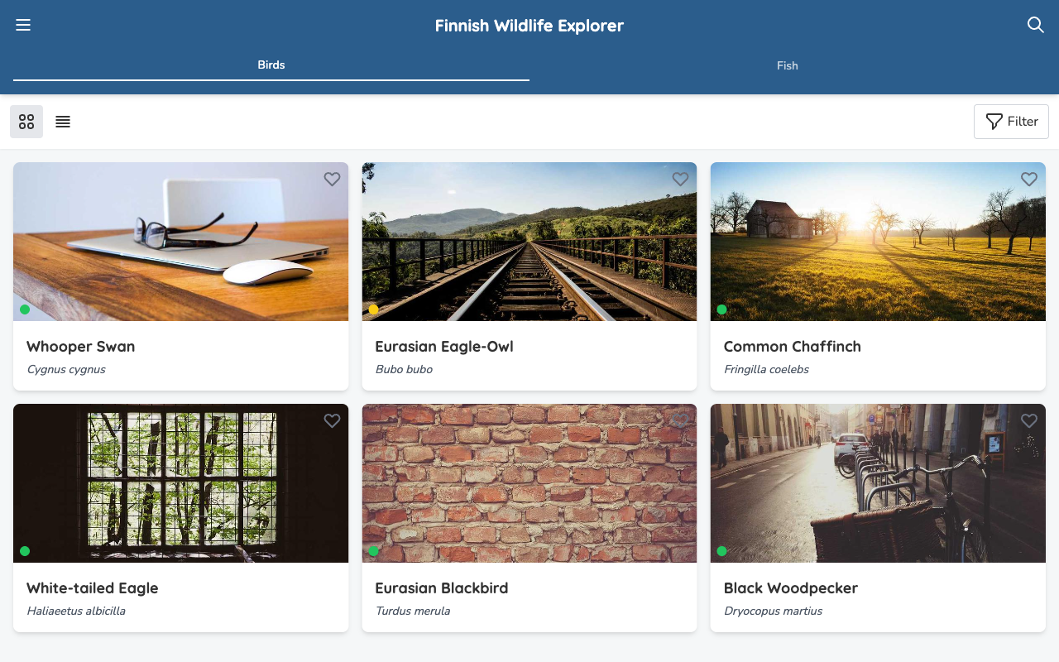The width and height of the screenshot is (1059, 662).
Task: Switch to grid view layout
Action: (26, 121)
